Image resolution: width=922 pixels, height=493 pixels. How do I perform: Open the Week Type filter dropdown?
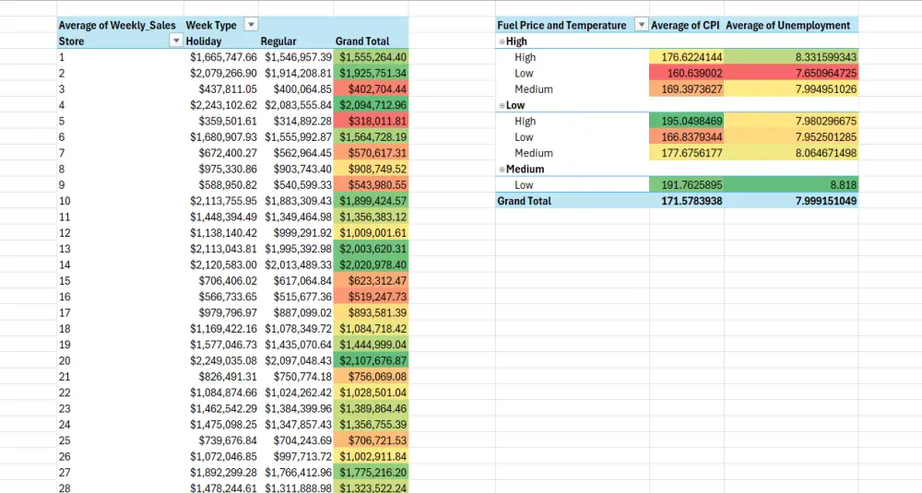click(251, 25)
